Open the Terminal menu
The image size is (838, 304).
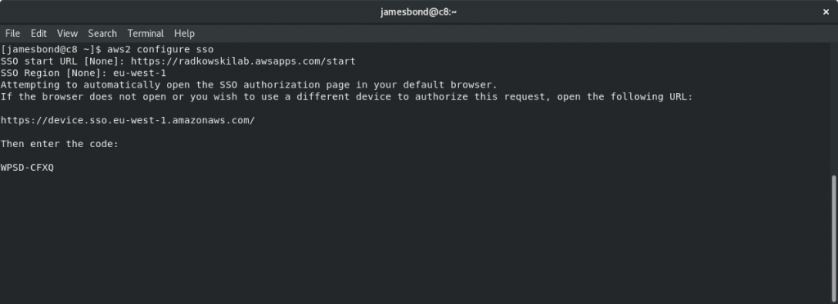pos(146,33)
